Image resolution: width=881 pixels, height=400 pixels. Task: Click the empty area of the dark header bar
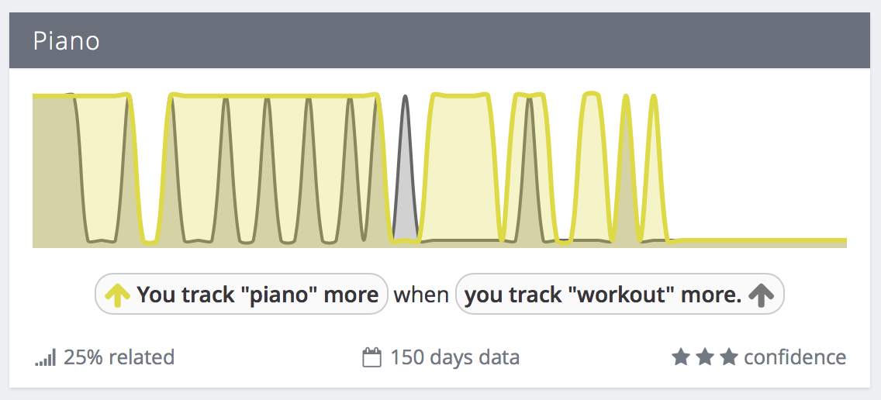point(483,40)
